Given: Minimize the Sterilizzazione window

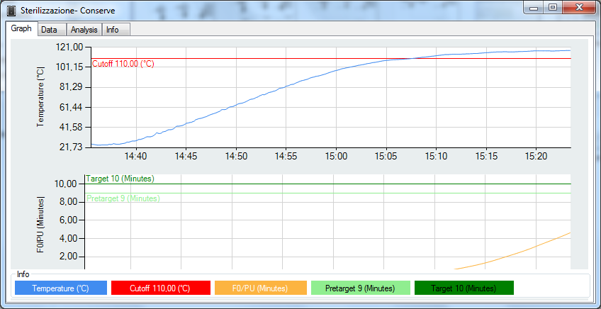Looking at the screenshot, I should [x=536, y=7].
